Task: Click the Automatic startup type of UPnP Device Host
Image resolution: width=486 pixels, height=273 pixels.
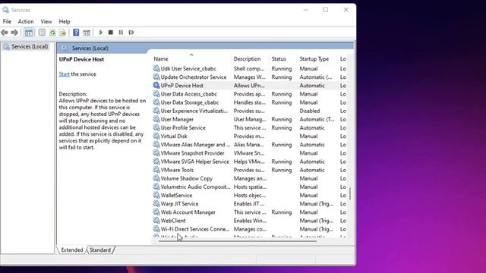Action: (312, 86)
